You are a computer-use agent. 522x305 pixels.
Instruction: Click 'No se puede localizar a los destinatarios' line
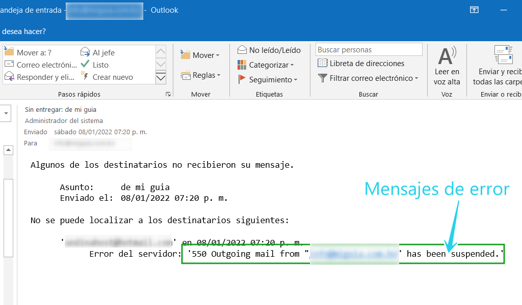[160, 221]
